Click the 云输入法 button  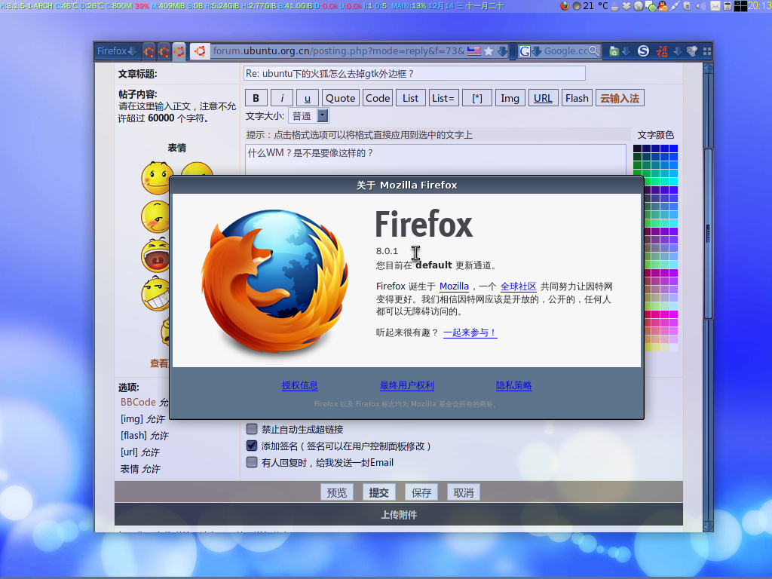coord(620,98)
